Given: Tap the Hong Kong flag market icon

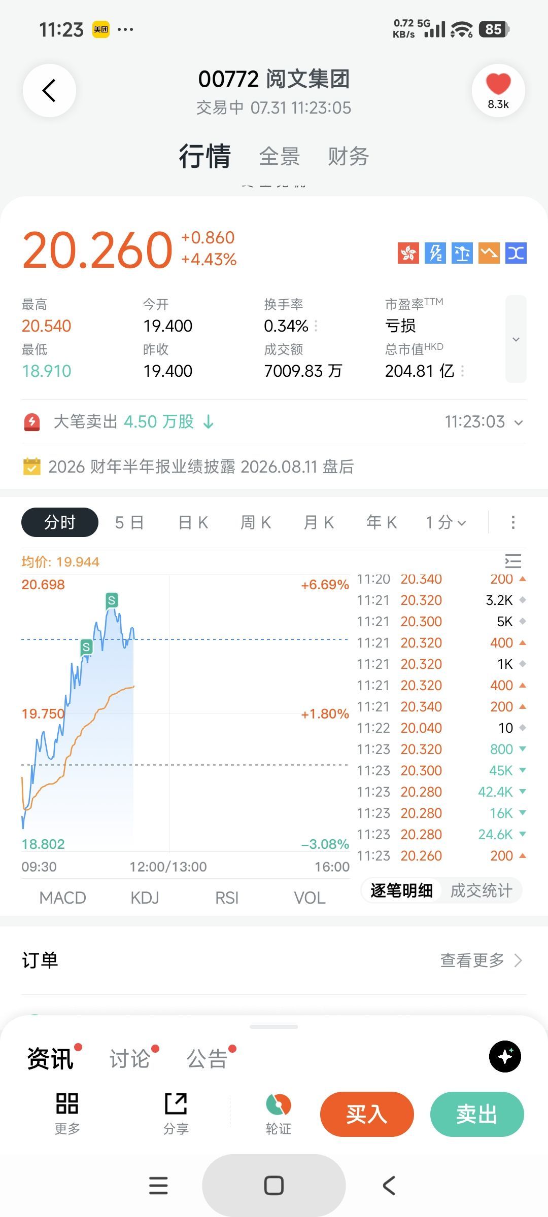Looking at the screenshot, I should click(x=408, y=253).
